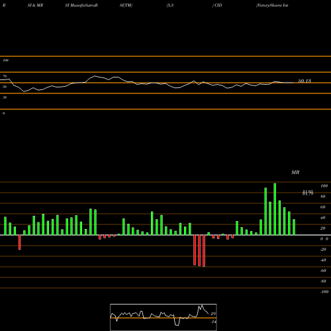Click the 'SI & MR' header text
This screenshot has height=331, width=331.
(35, 5)
